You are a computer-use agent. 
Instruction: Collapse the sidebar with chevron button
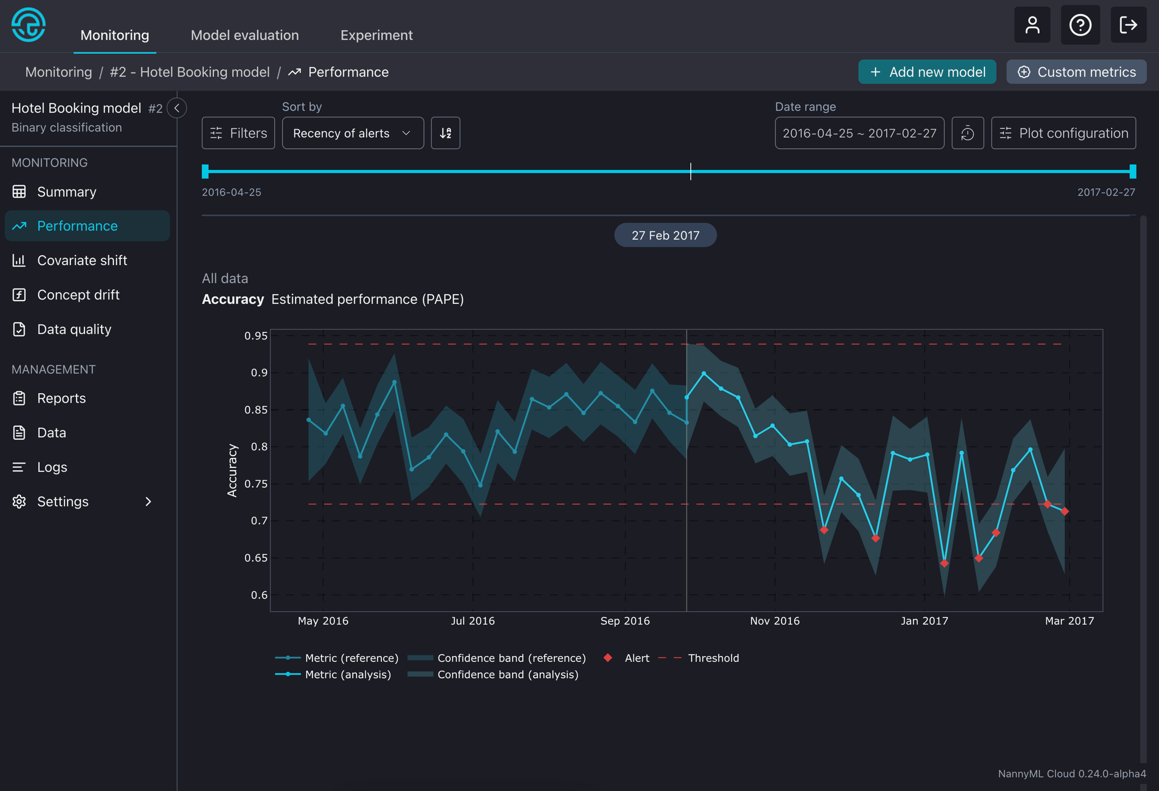[x=177, y=108]
